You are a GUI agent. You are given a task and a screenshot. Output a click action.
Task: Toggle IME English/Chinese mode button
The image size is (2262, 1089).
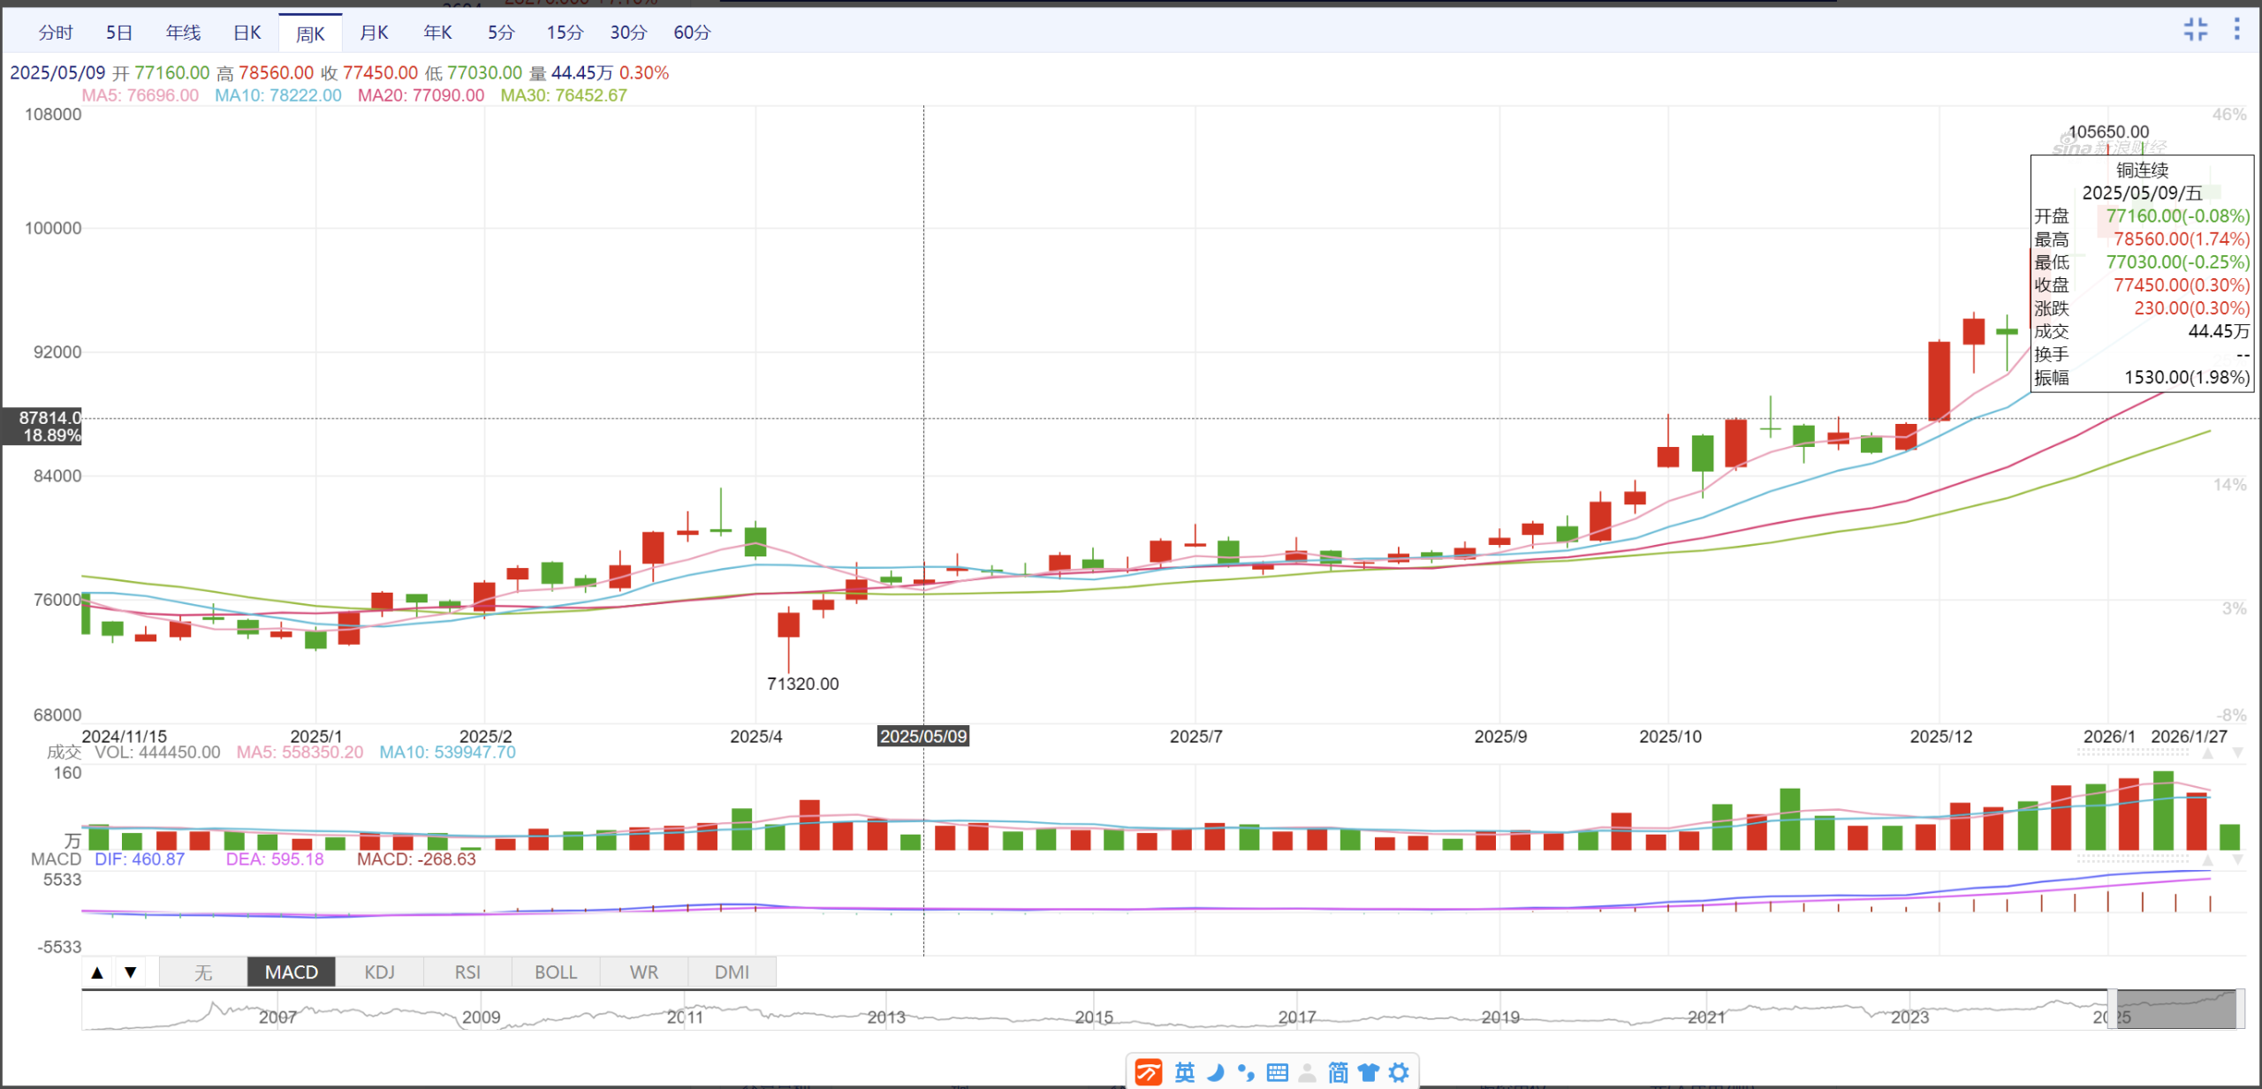(x=1184, y=1072)
